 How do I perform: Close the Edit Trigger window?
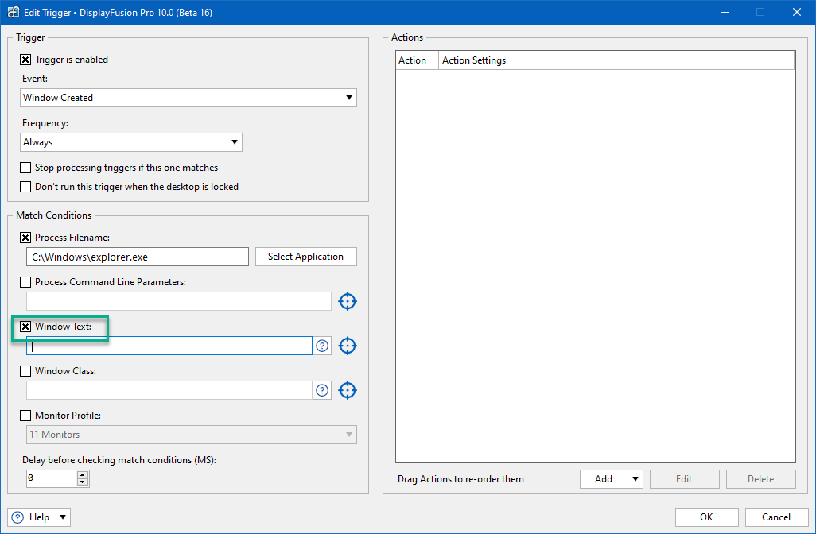pyautogui.click(x=797, y=12)
